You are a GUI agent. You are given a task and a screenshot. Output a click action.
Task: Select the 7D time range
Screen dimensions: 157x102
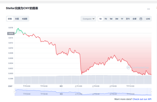pos(106,19)
